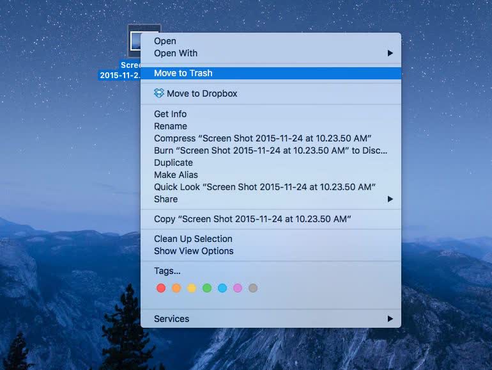Screen dimensions: 492x370
Task: Choose Move to Trash
Action: (x=271, y=73)
